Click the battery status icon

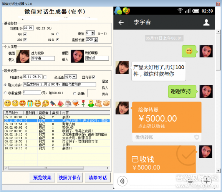pyautogui.click(x=195, y=11)
